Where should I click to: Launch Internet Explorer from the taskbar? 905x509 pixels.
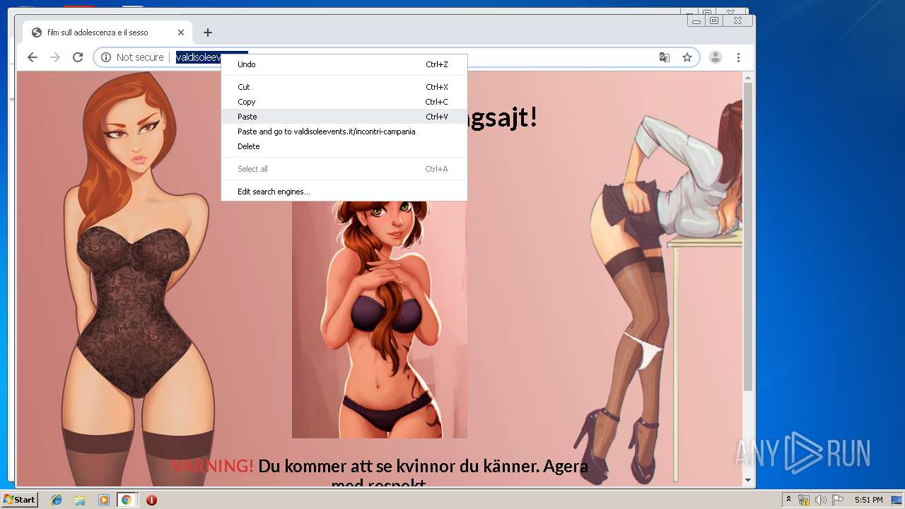(57, 500)
